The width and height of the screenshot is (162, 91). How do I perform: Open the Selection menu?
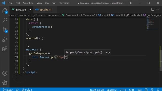[28, 3]
